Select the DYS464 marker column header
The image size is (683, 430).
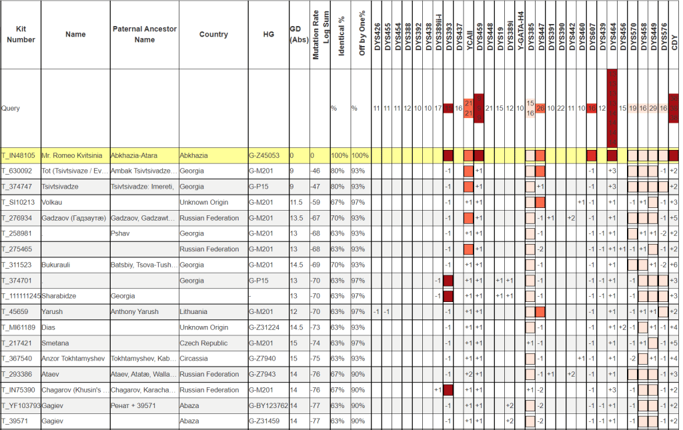click(612, 35)
